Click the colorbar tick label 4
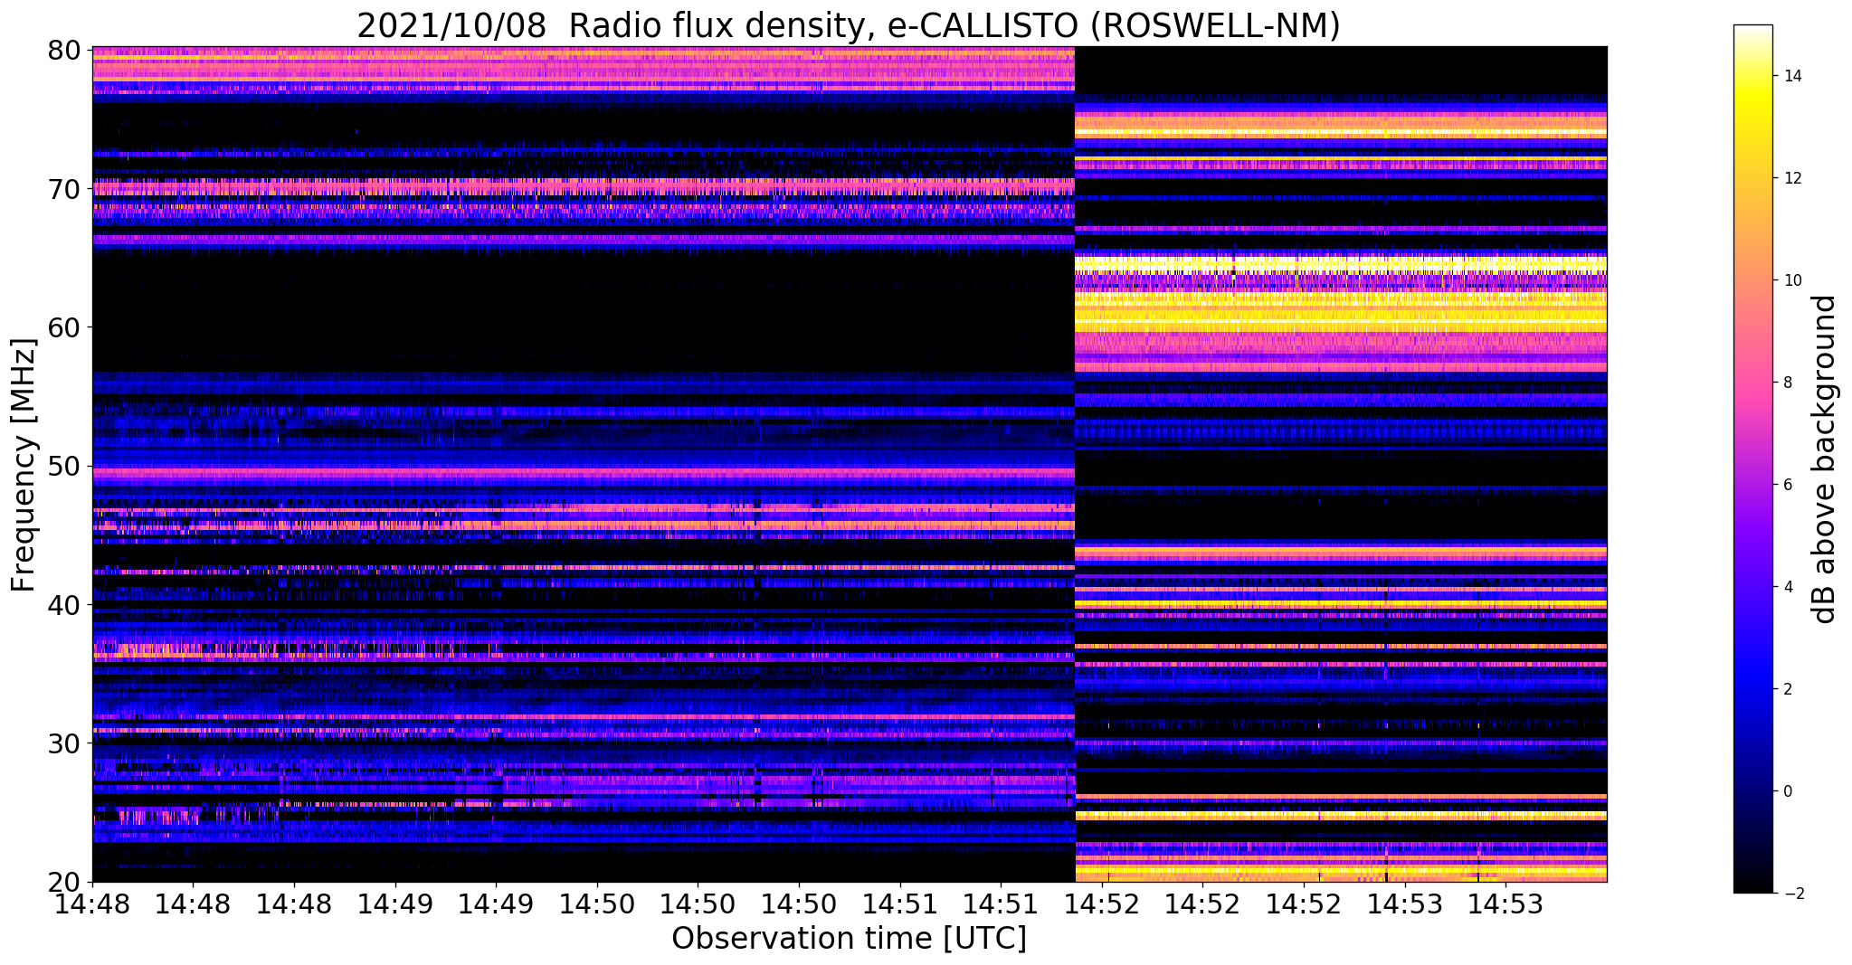 click(1787, 587)
